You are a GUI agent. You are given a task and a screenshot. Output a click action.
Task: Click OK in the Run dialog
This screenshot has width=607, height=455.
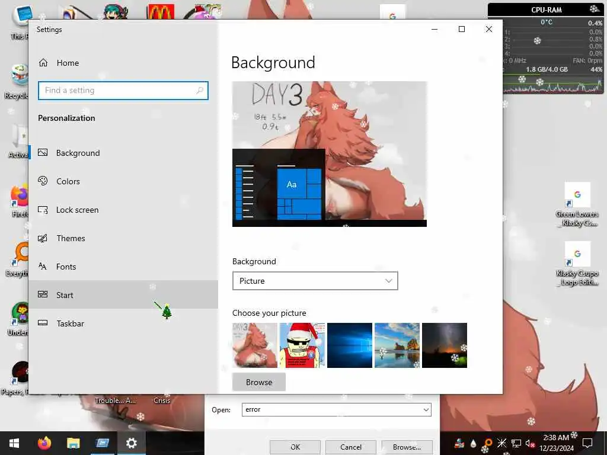click(295, 447)
